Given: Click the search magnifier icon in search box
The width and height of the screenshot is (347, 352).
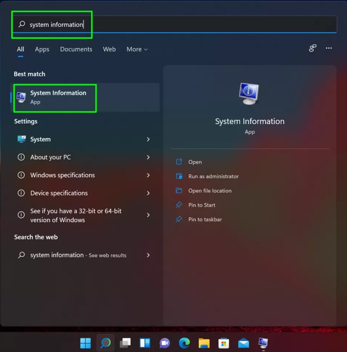Looking at the screenshot, I should click(22, 24).
